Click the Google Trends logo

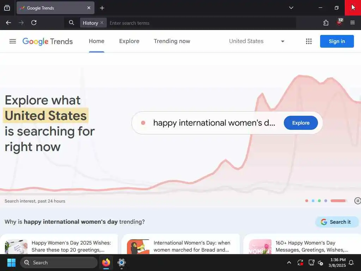[48, 42]
